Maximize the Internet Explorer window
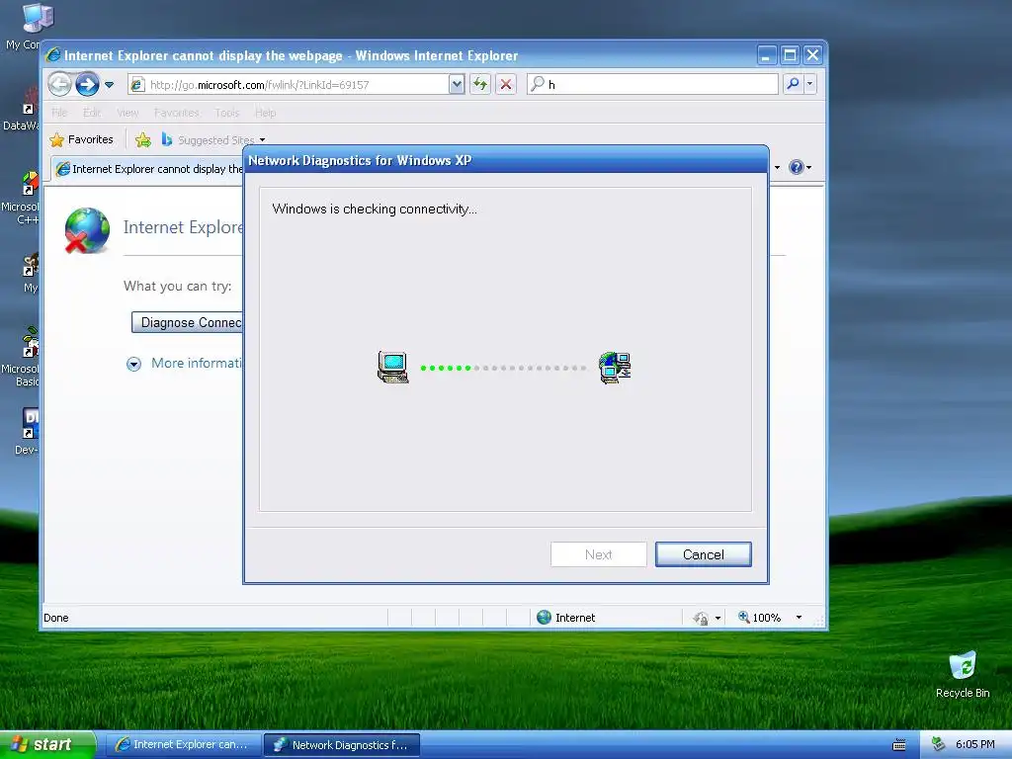Image resolution: width=1012 pixels, height=759 pixels. [790, 55]
